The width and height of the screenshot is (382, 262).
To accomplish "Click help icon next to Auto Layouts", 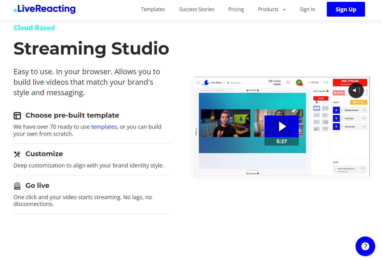I will pos(327,91).
